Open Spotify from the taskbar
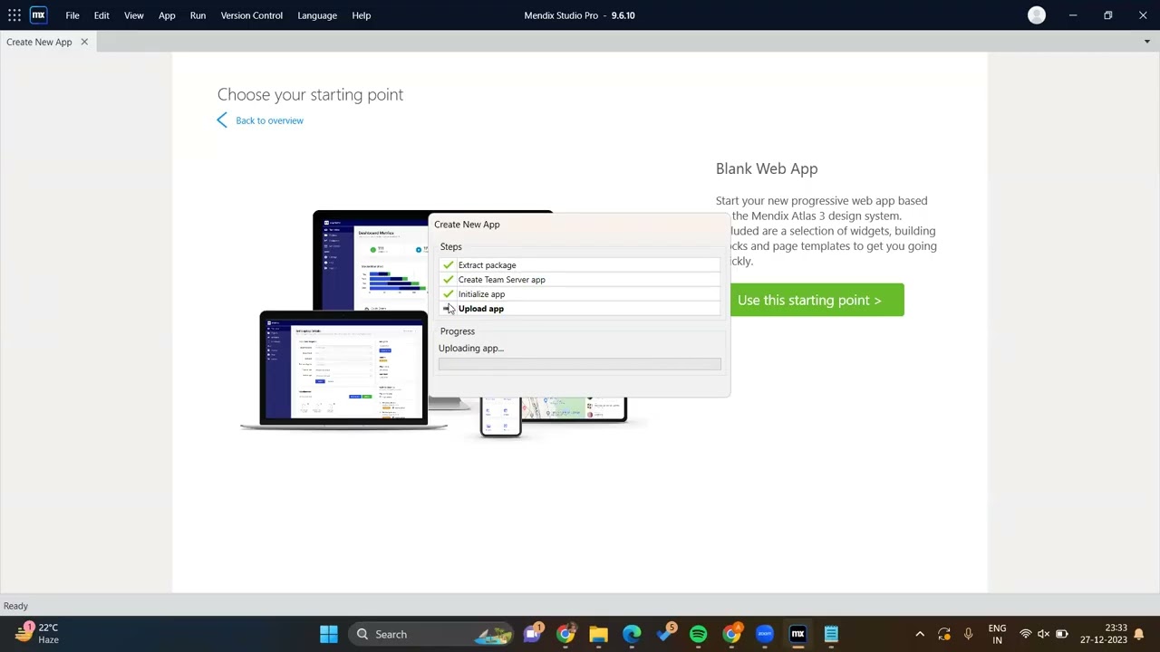The image size is (1160, 652). click(698, 634)
